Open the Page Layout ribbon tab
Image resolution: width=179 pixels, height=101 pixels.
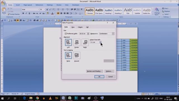click(28, 5)
